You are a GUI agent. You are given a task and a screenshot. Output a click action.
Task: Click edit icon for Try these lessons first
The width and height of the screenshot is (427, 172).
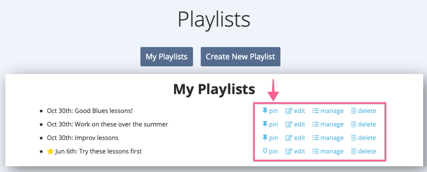(x=289, y=151)
